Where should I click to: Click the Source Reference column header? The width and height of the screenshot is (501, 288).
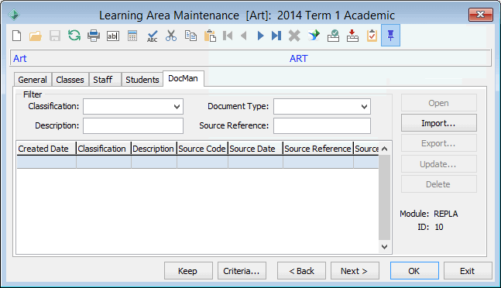pos(318,149)
